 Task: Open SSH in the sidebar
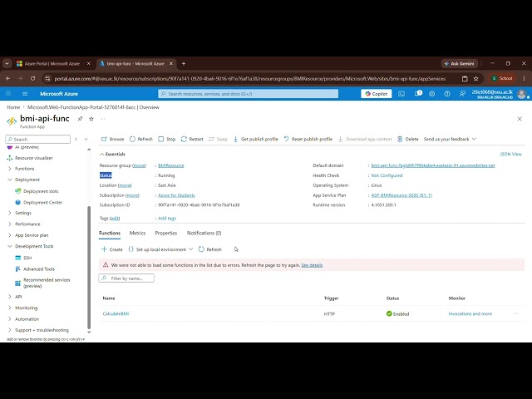pyautogui.click(x=23, y=258)
